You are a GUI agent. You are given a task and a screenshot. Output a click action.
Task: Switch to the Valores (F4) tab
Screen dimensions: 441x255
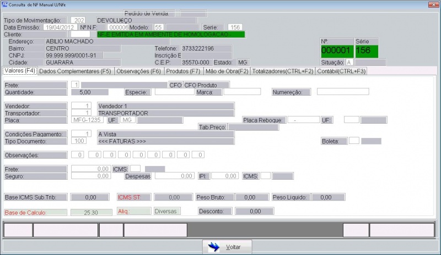(x=19, y=71)
